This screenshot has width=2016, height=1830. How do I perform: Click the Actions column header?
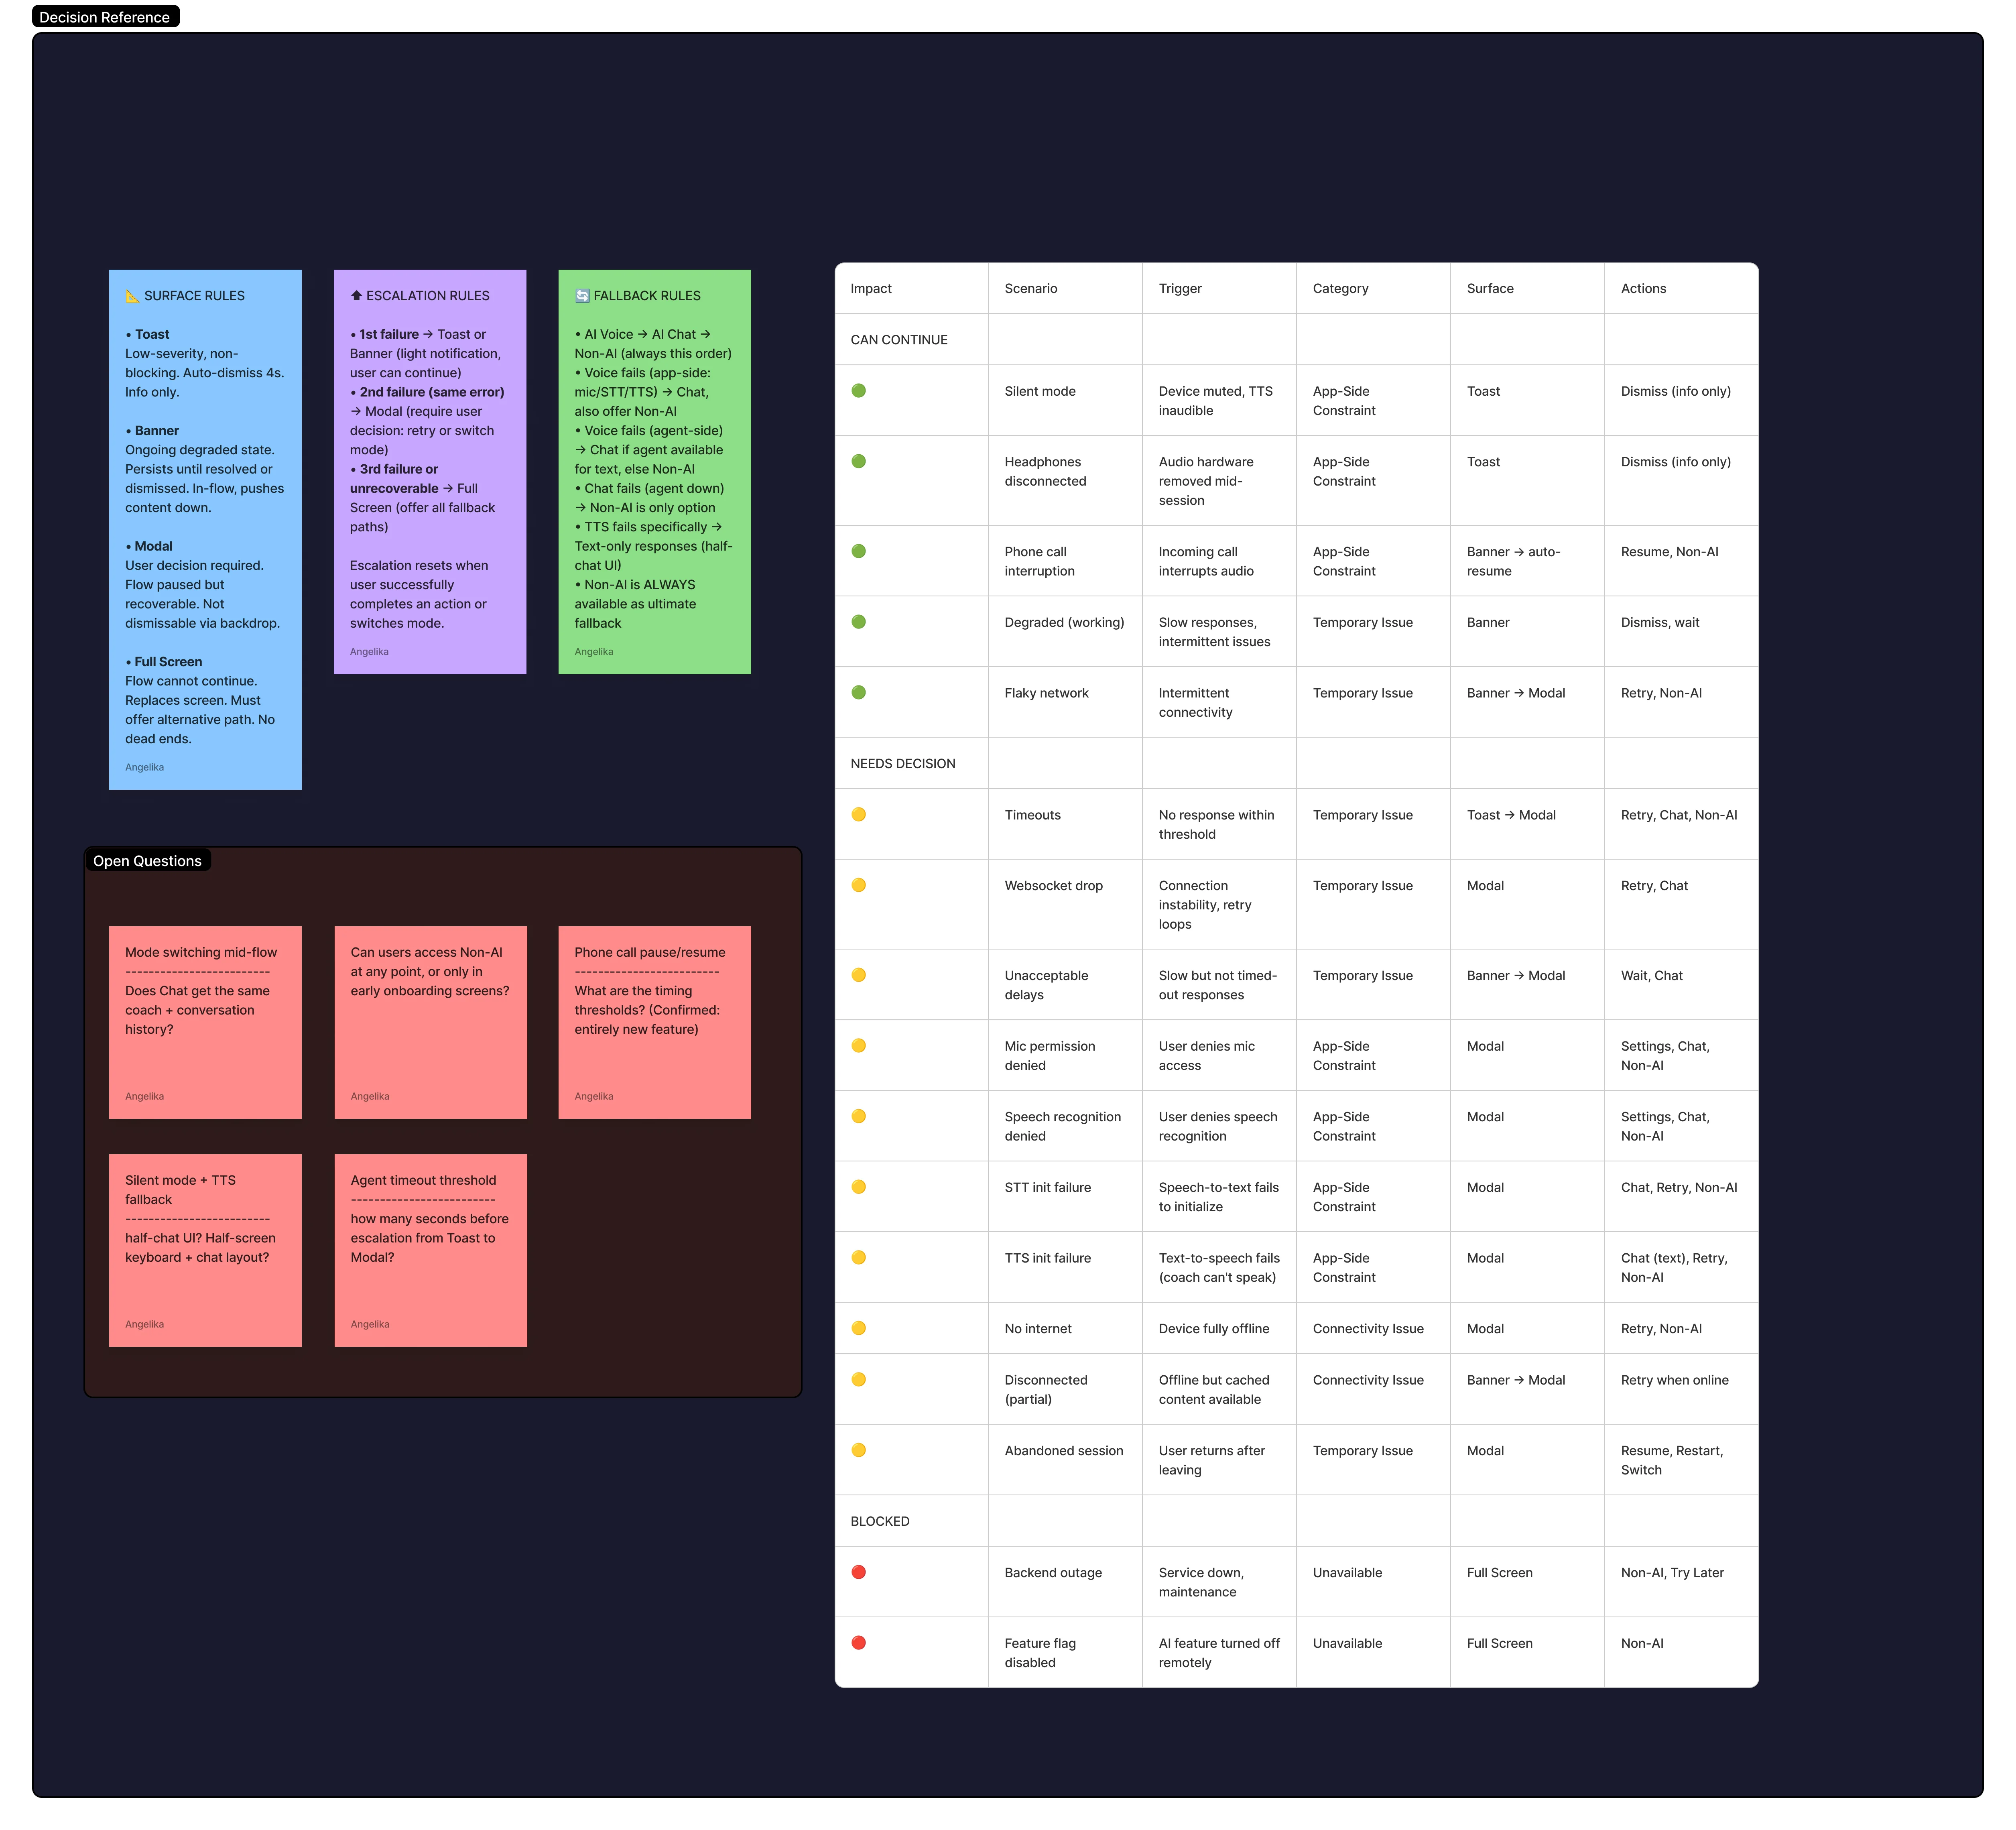click(1643, 289)
